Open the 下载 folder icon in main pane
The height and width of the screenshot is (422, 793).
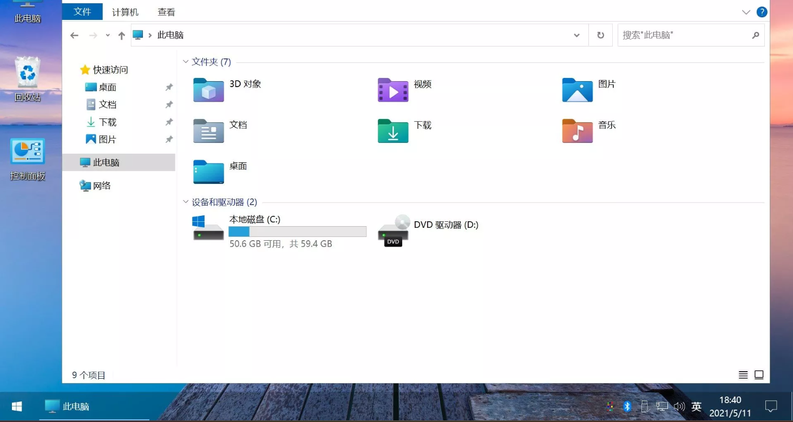[393, 130]
